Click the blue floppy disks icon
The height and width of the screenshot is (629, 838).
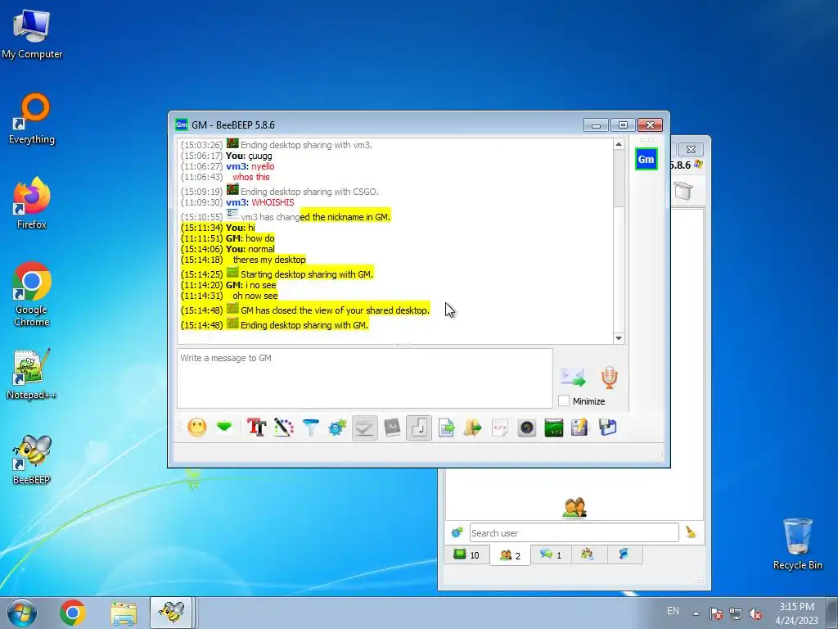[x=608, y=428]
